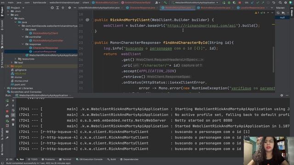The image size is (294, 165).
Task: Collapse the main folder
Action: tap(12, 18)
